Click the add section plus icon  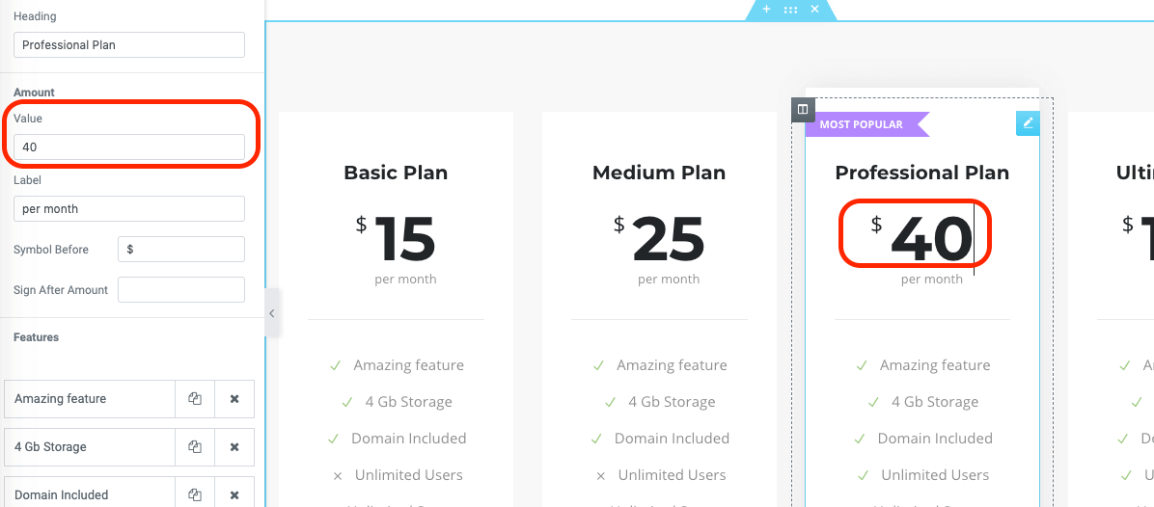(767, 10)
